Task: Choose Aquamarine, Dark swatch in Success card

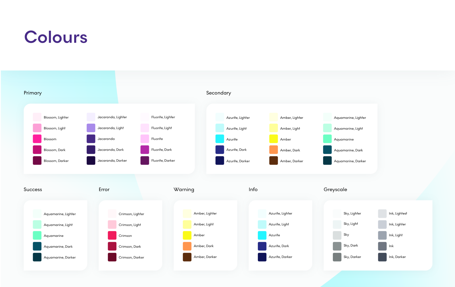Action: (37, 246)
